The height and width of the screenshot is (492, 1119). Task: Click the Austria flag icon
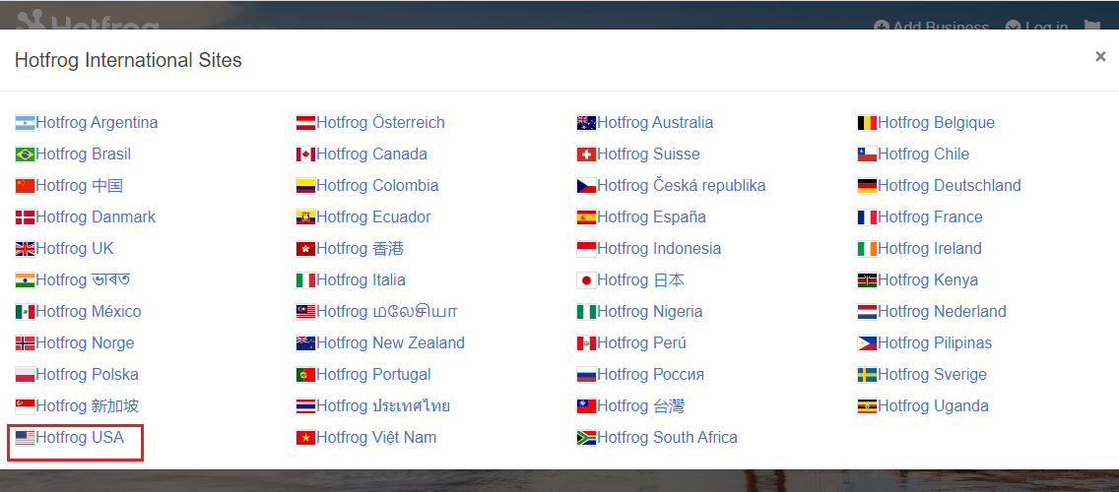tap(305, 123)
